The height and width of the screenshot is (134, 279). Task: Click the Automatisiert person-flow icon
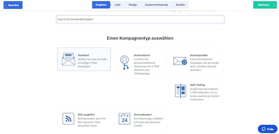click(125, 63)
